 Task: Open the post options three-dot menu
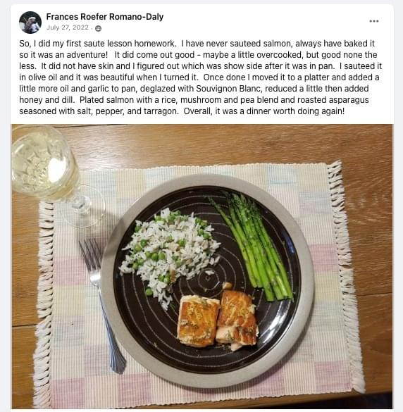pyautogui.click(x=373, y=21)
